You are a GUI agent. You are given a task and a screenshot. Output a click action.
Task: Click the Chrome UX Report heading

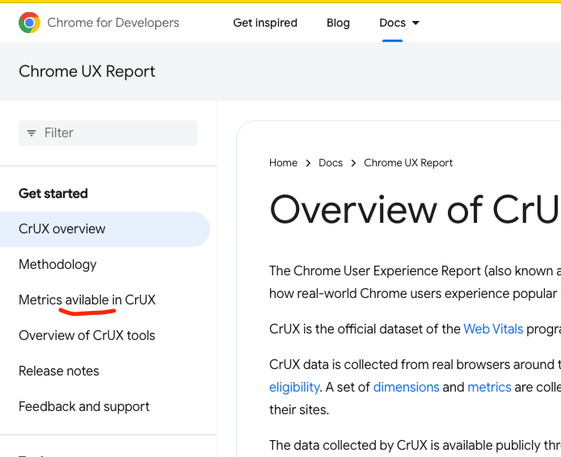pos(87,72)
